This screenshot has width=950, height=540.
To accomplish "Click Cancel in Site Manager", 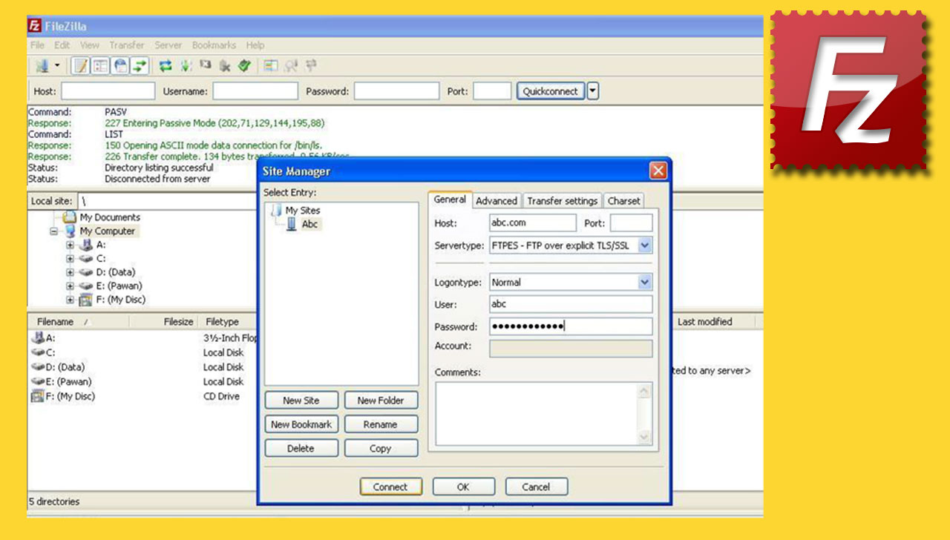I will tap(536, 487).
